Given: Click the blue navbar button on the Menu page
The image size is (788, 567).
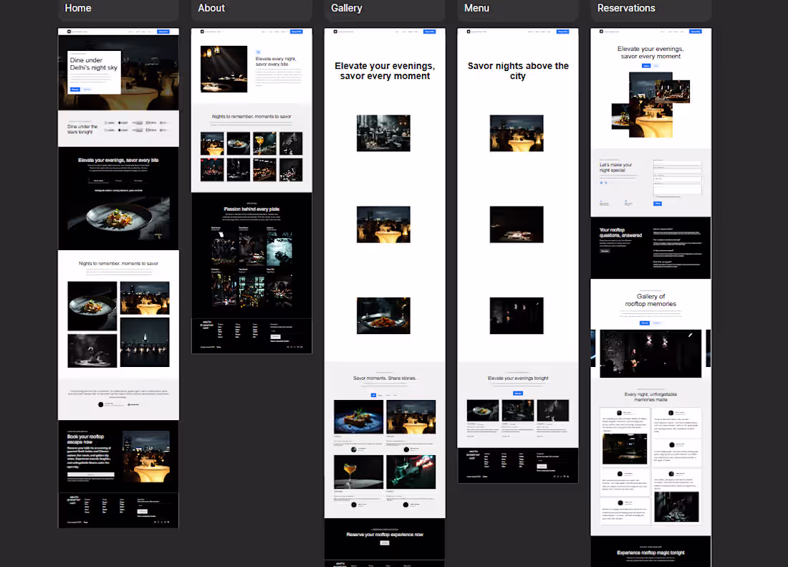Looking at the screenshot, I should (x=562, y=32).
